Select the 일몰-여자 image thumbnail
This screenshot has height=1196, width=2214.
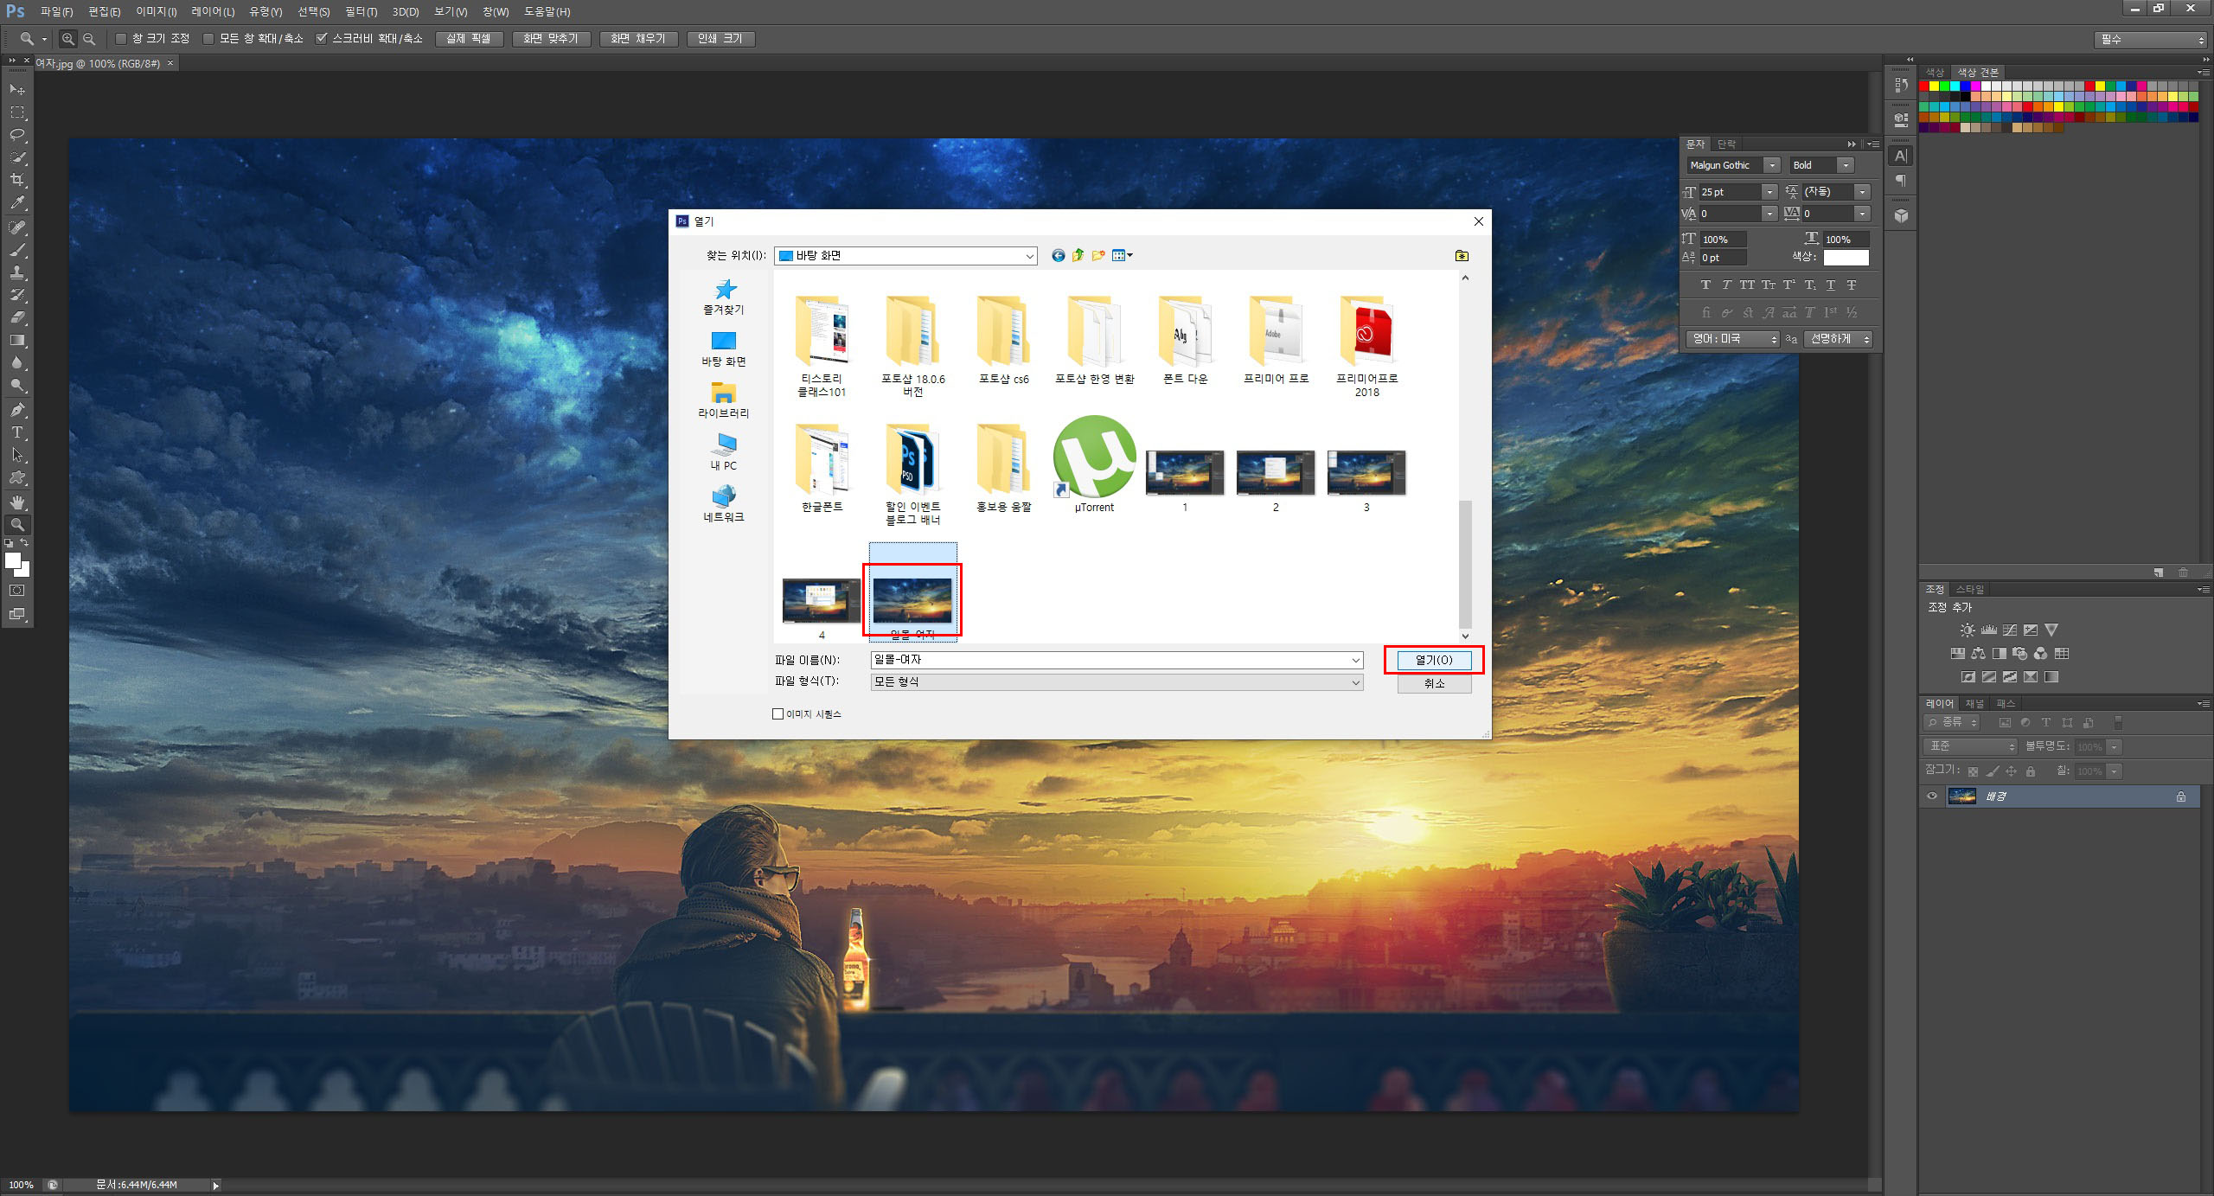pos(912,600)
